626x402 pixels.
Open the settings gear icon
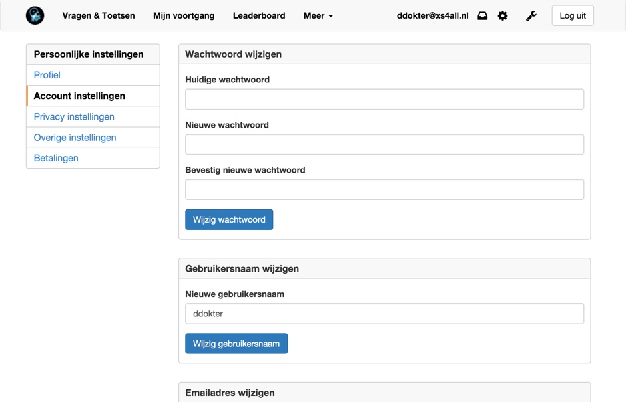coord(503,15)
